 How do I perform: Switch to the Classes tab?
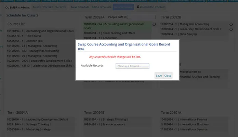click(48, 7)
